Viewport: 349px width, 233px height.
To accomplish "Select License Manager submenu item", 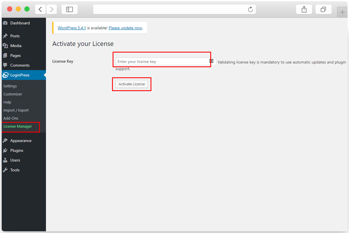I will (18, 126).
